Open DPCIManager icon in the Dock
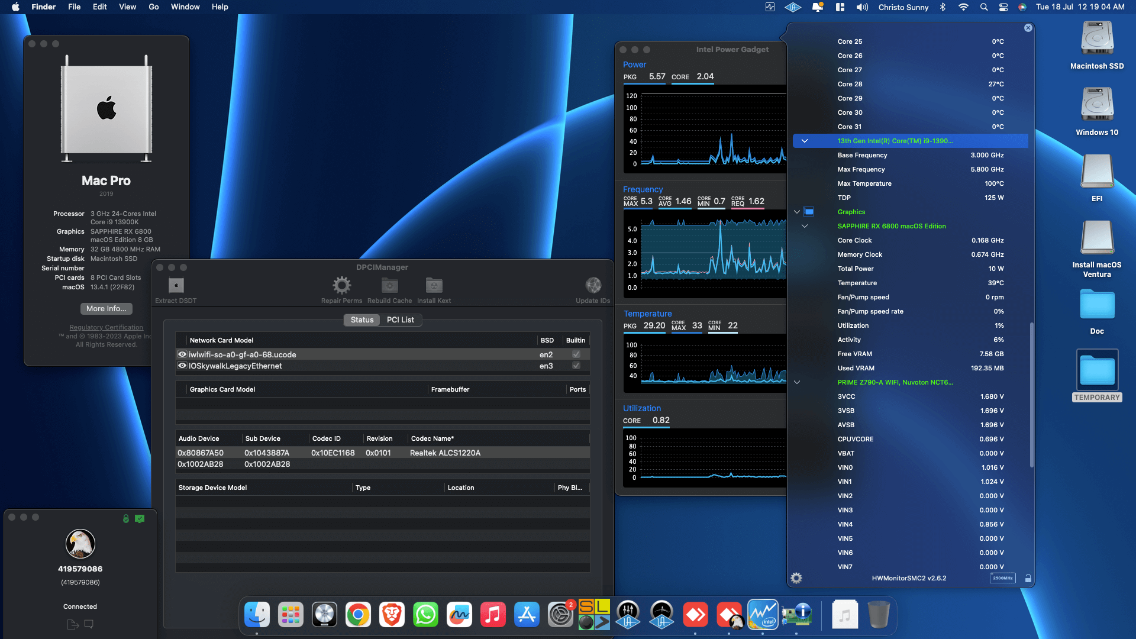1136x639 pixels. coord(796,615)
